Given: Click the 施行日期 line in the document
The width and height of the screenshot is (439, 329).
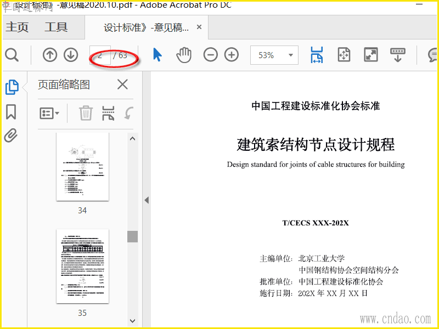Looking at the screenshot, I should pyautogui.click(x=313, y=293).
